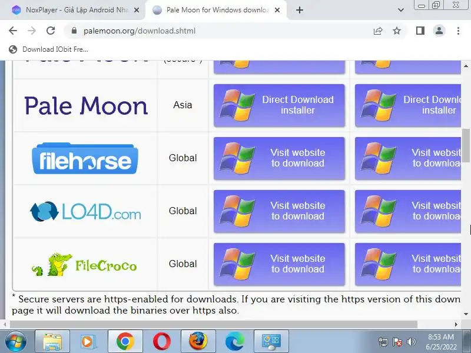The width and height of the screenshot is (471, 353).
Task: Click the Asia region cell
Action: pos(183,105)
